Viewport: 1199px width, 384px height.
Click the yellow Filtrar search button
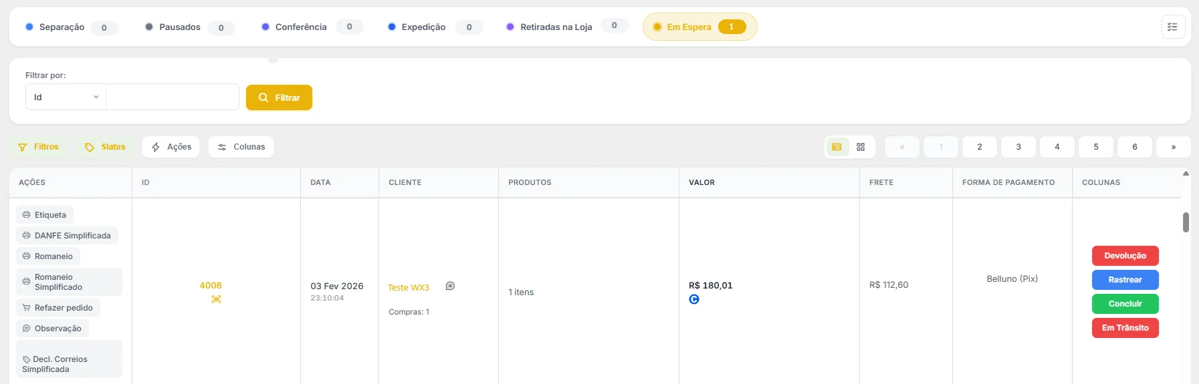click(279, 98)
